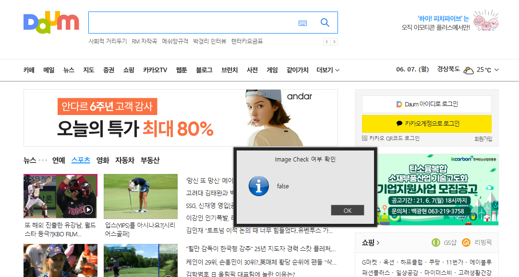Expand the 더보기 menu
Screen dimensions: 519x277
pos(328,70)
